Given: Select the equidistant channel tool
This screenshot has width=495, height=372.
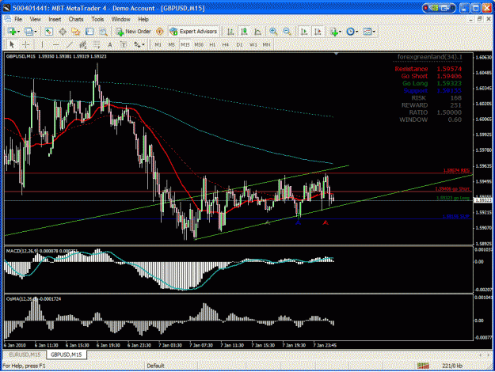Looking at the screenshot, I should pos(82,45).
